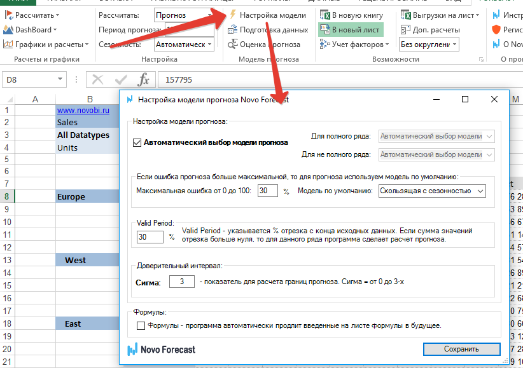
Task: Open the Сезонность Автоматическ dropdown
Action: (184, 44)
